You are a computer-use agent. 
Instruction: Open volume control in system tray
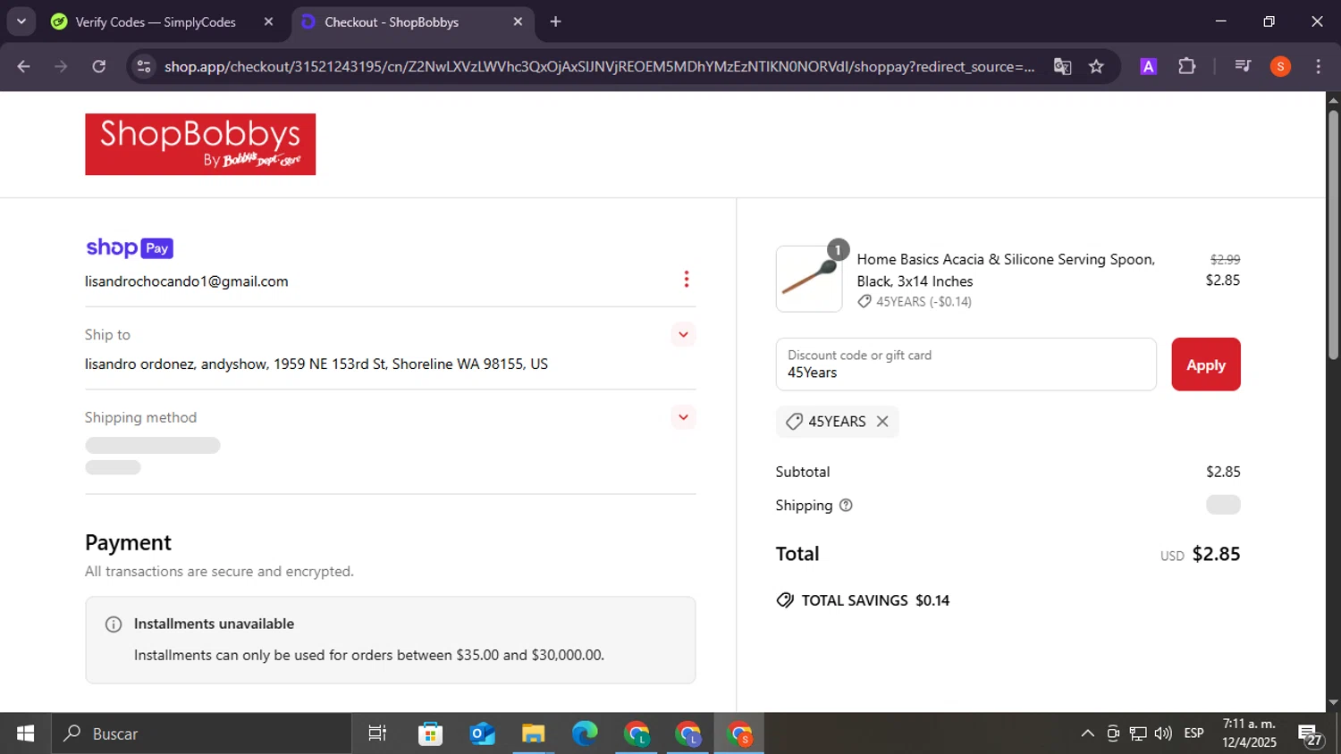click(x=1163, y=733)
